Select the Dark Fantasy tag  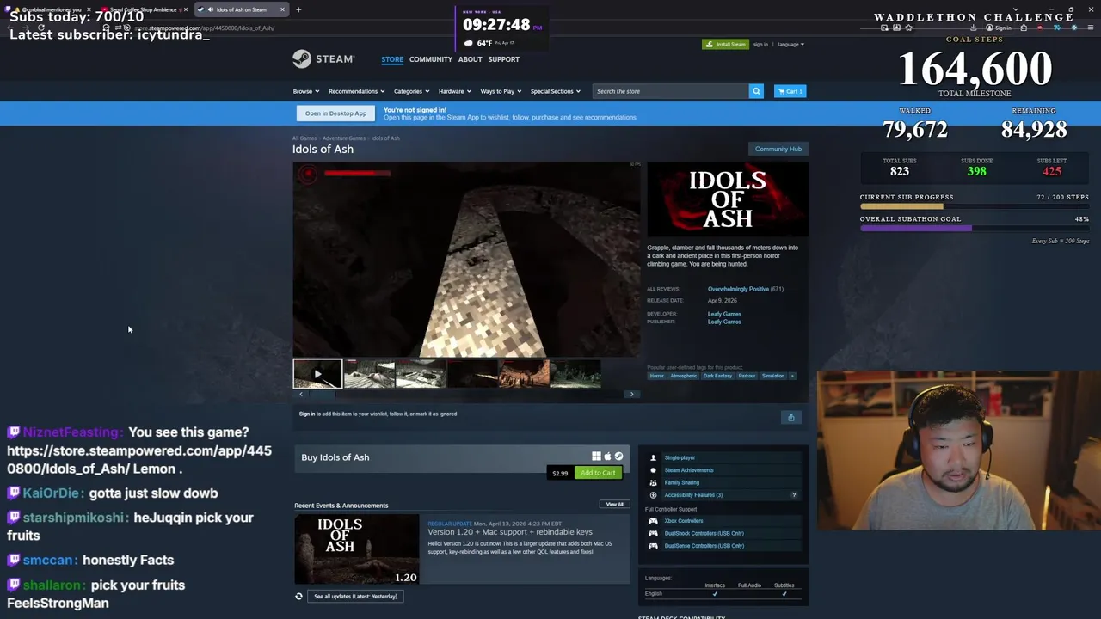[717, 376]
